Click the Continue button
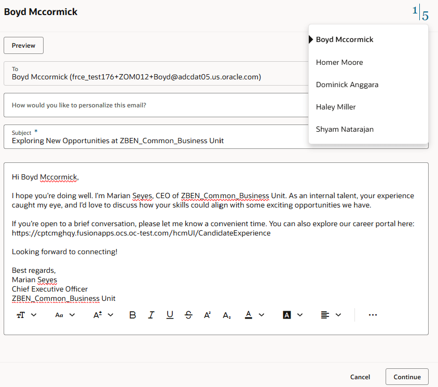 pyautogui.click(x=407, y=377)
